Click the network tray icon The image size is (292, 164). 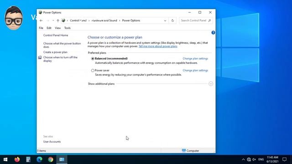pyautogui.click(x=249, y=159)
